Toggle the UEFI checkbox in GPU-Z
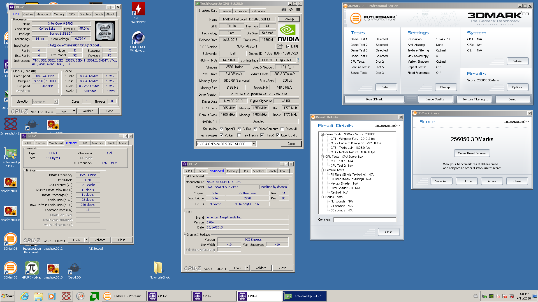The height and width of the screenshot is (302, 538). point(288,47)
